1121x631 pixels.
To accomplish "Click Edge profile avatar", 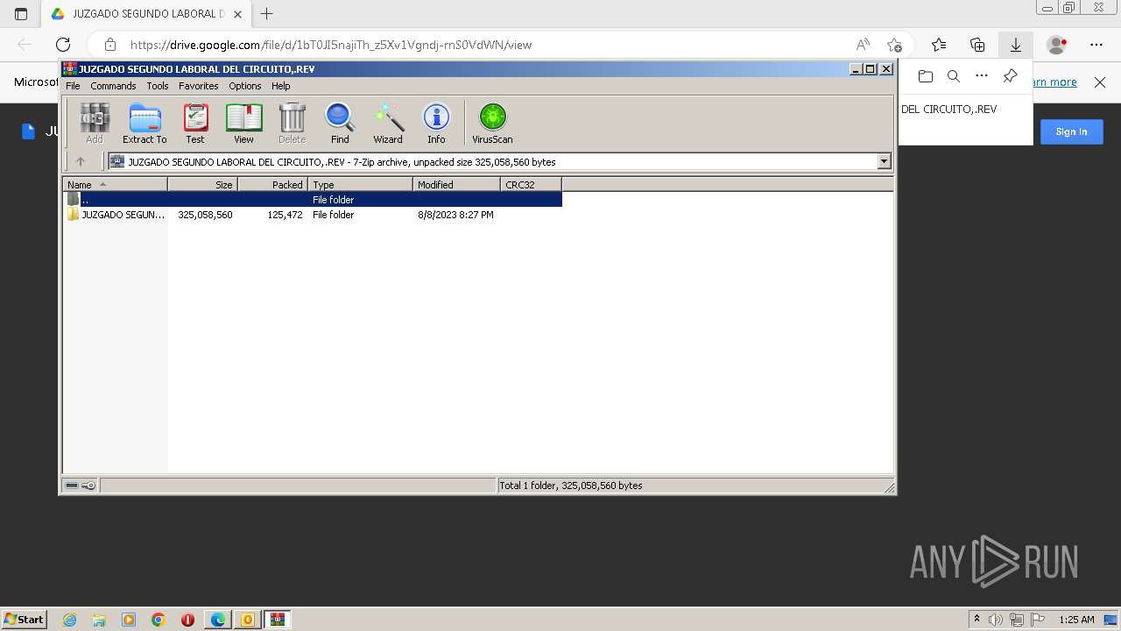I will tap(1057, 45).
